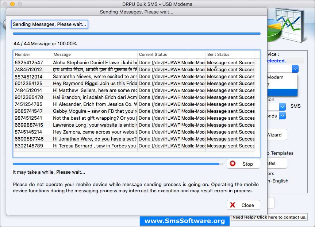Click the Wizard button in main window
Viewport: 315px width, 227px height.
pyautogui.click(x=277, y=135)
